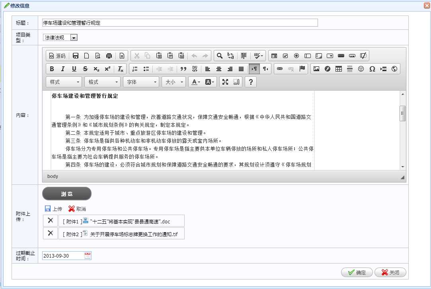Insert a special character (Omega)
The width and height of the screenshot is (431, 289).
pos(372,69)
